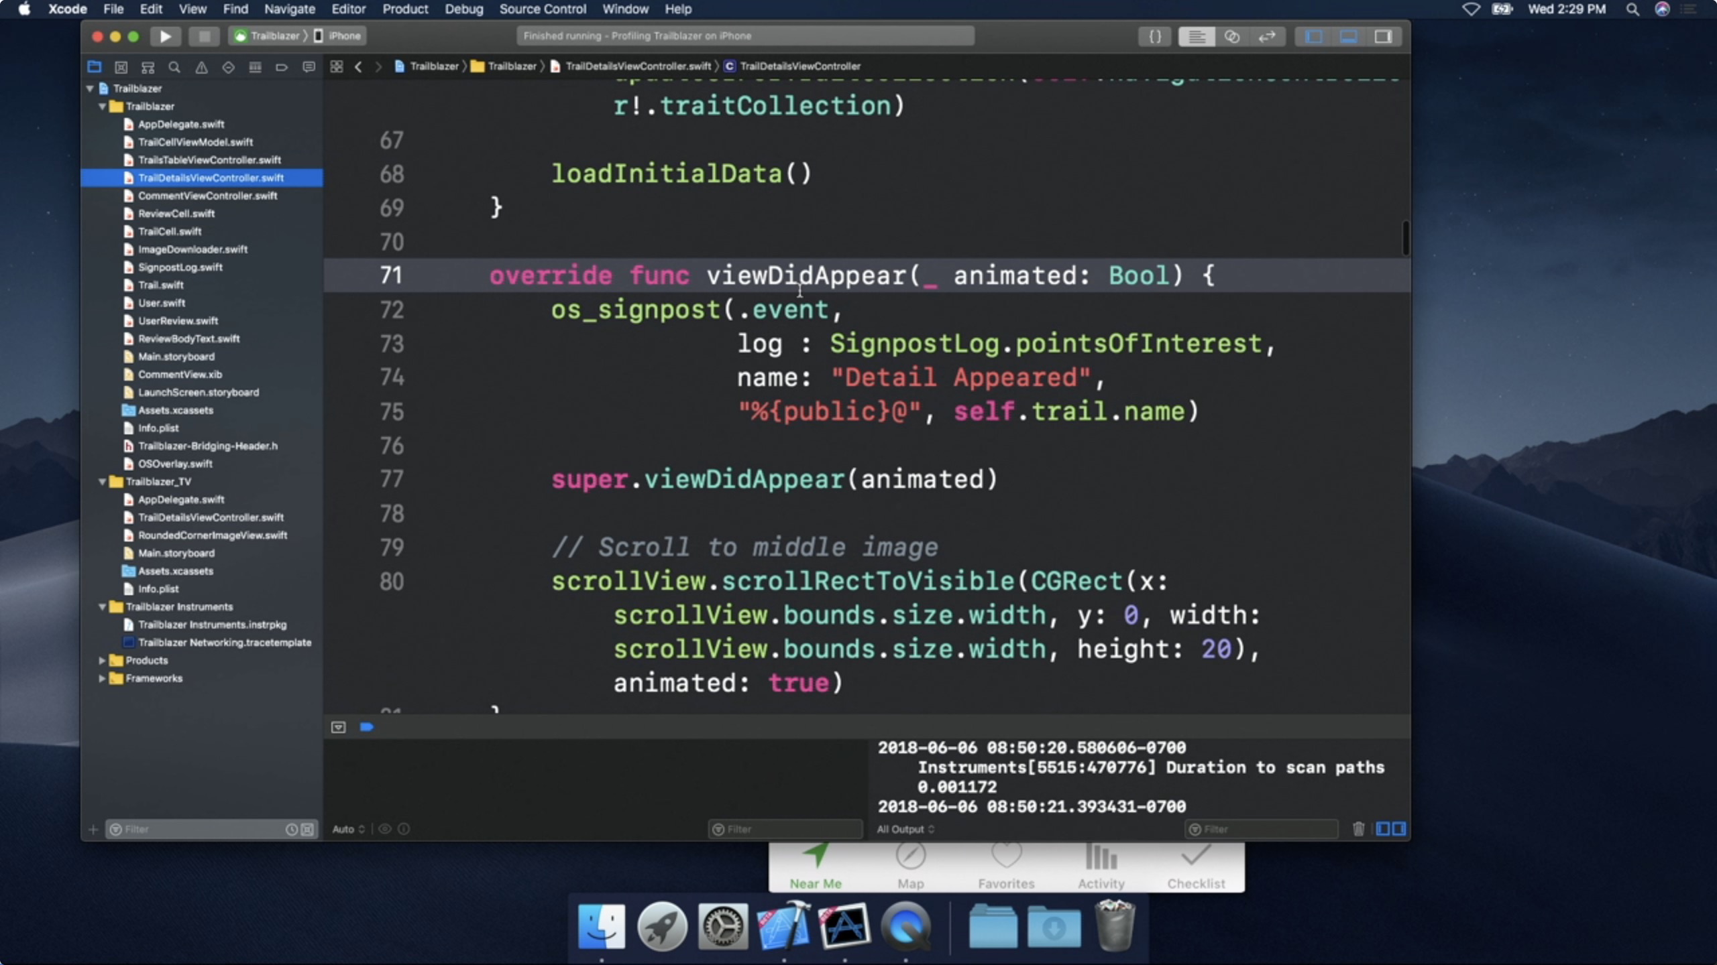Switch to the Assistant editor icon

click(1231, 36)
